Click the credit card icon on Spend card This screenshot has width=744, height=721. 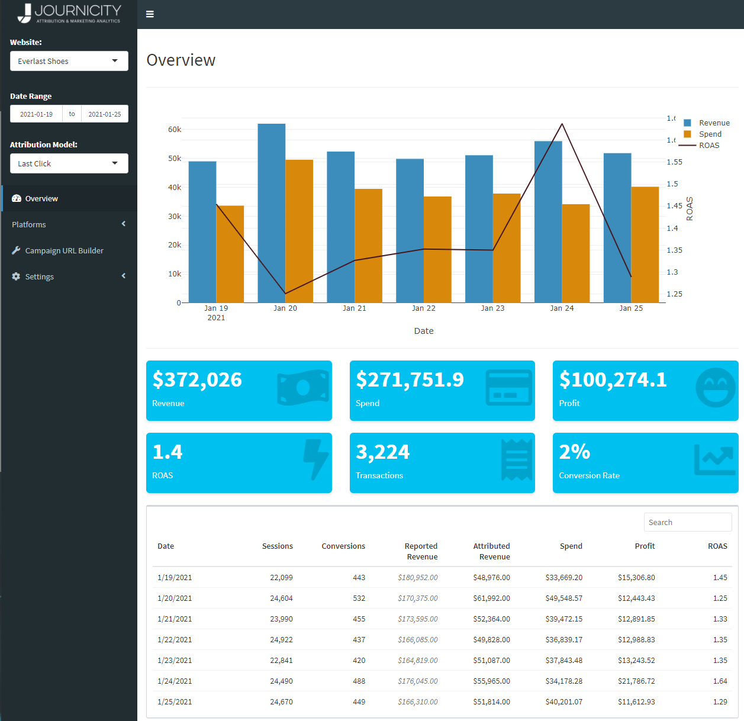tap(509, 388)
